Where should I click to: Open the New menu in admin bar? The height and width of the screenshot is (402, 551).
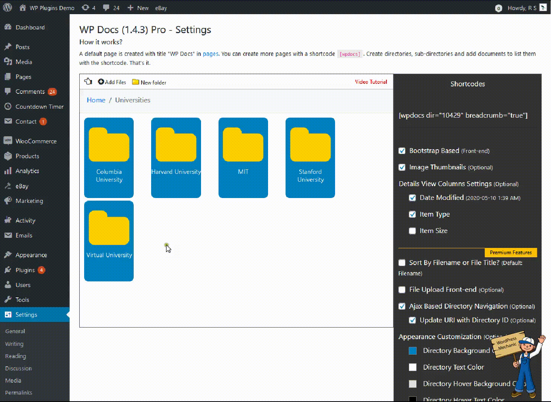pyautogui.click(x=138, y=8)
